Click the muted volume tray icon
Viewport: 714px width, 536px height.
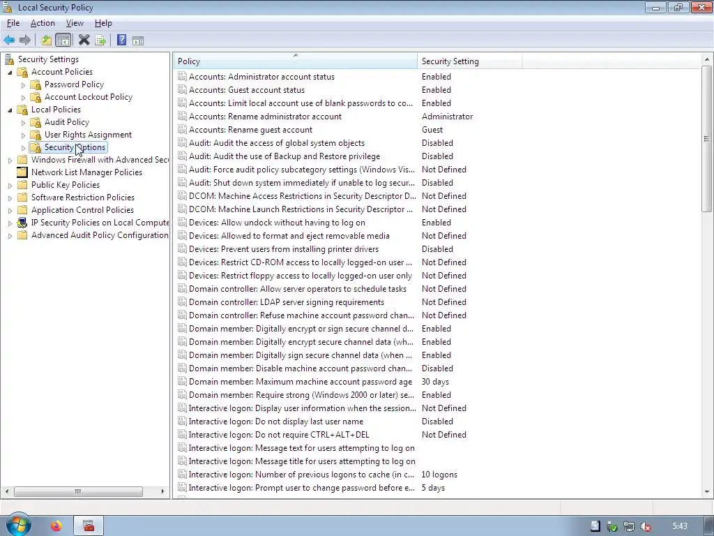645,526
